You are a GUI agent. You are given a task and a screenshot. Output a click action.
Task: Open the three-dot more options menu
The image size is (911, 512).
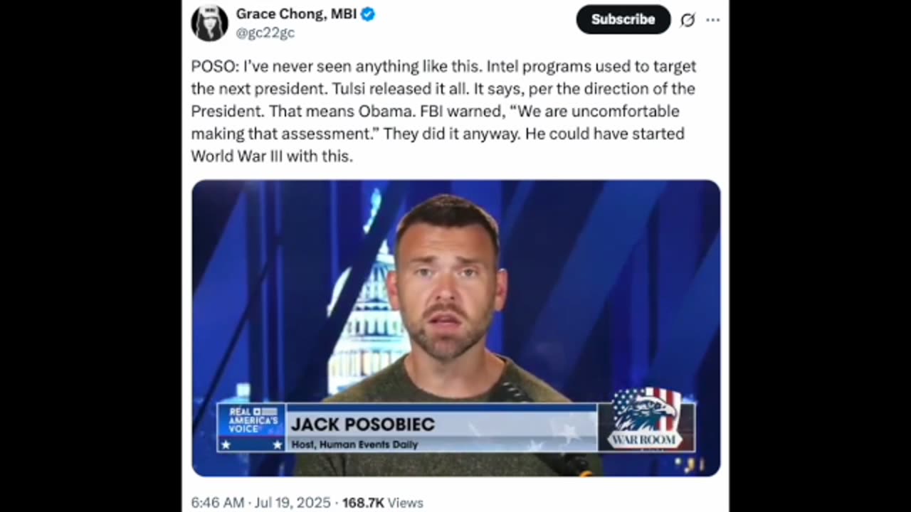pos(712,20)
